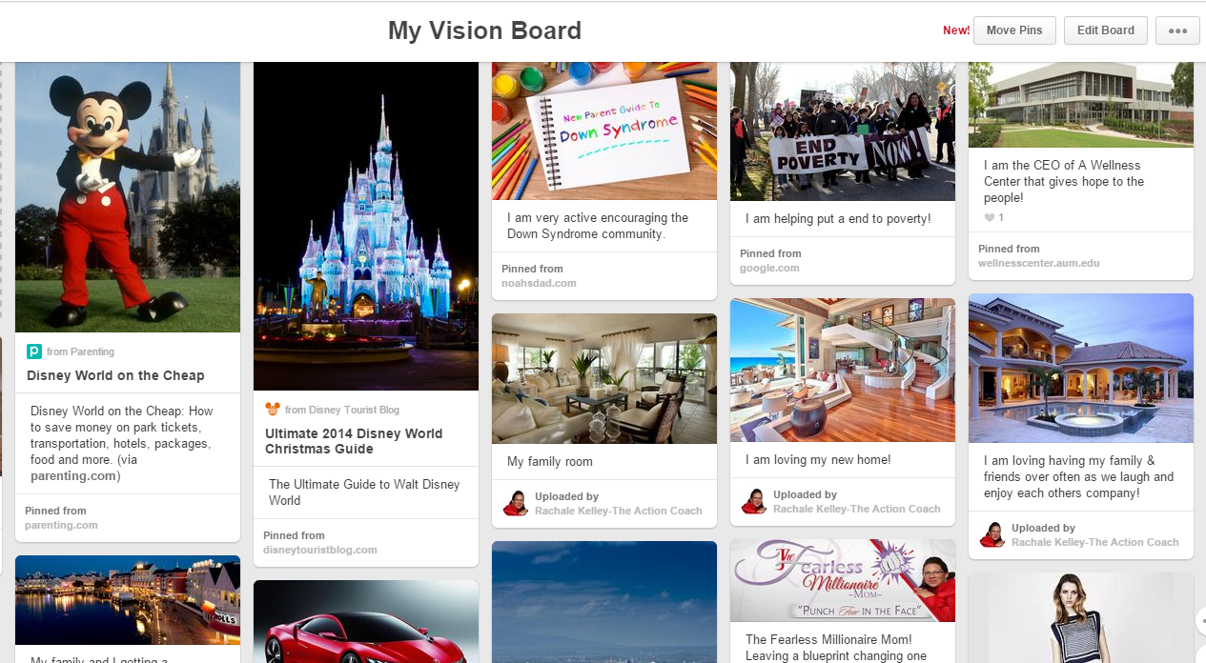
Task: Open the parenting.com source link
Action: 61,525
